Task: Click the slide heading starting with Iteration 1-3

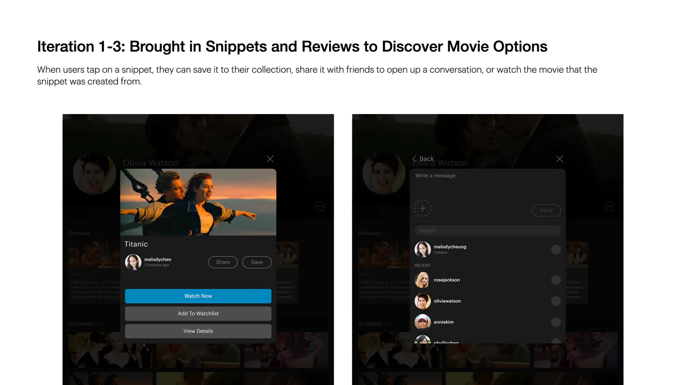Action: 293,47
